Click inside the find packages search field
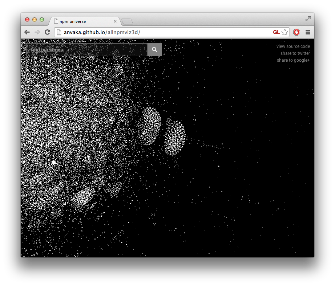 (x=84, y=50)
